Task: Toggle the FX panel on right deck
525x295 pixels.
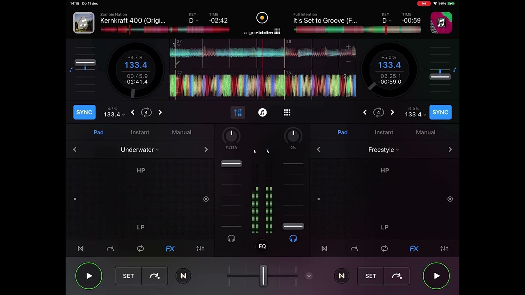Action: tap(414, 249)
